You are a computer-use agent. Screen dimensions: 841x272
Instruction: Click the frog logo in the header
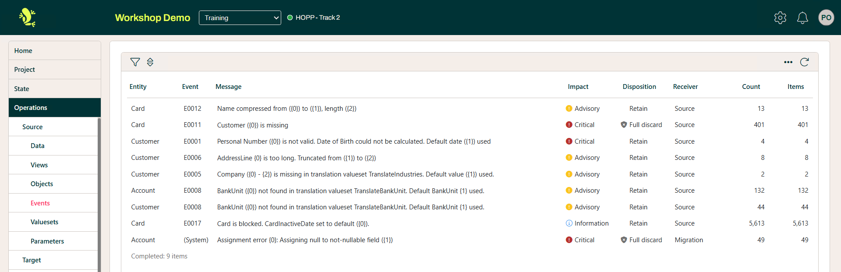(27, 18)
